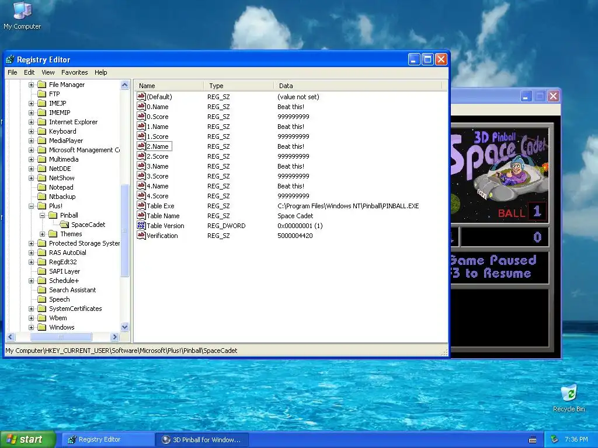Screen dimensions: 598x448
Task: Click the network tray icon near the clock
Action: (x=555, y=440)
